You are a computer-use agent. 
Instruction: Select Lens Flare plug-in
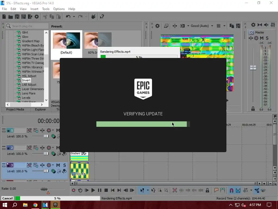click(x=29, y=93)
